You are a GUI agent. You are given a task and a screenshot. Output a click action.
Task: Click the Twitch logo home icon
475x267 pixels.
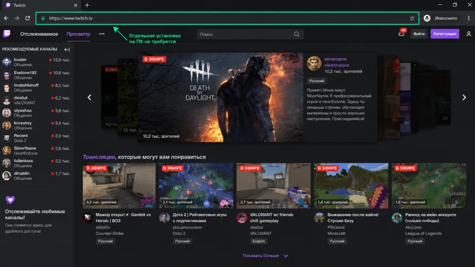pos(6,33)
